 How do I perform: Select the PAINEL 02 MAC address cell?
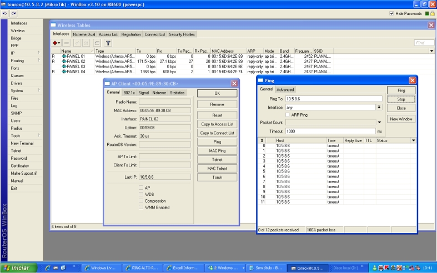pyautogui.click(x=228, y=61)
